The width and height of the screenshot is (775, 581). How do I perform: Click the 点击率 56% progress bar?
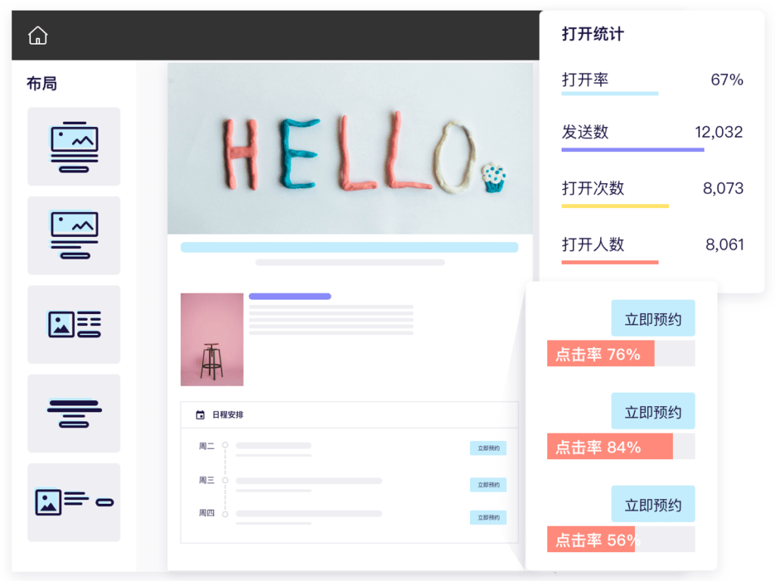[x=621, y=539]
